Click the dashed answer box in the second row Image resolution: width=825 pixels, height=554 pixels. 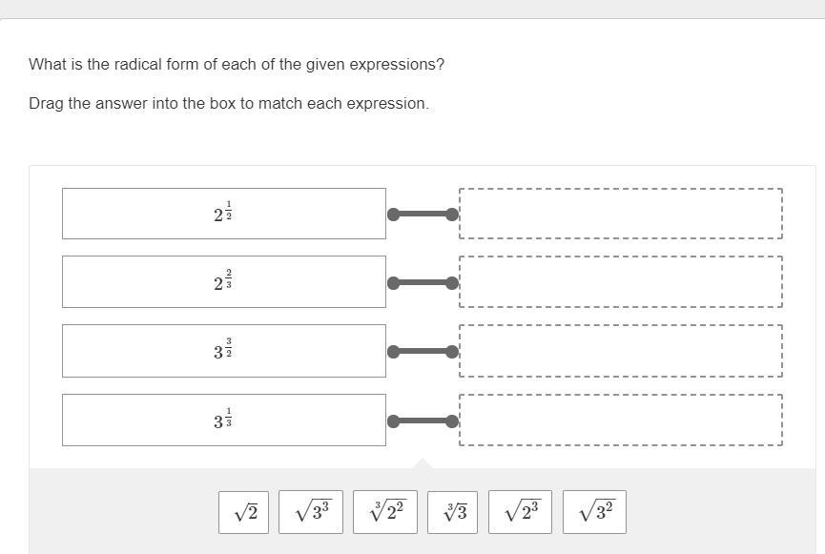(x=621, y=282)
